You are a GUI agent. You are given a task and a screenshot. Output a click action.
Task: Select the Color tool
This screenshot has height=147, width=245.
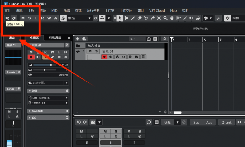(x=198, y=18)
